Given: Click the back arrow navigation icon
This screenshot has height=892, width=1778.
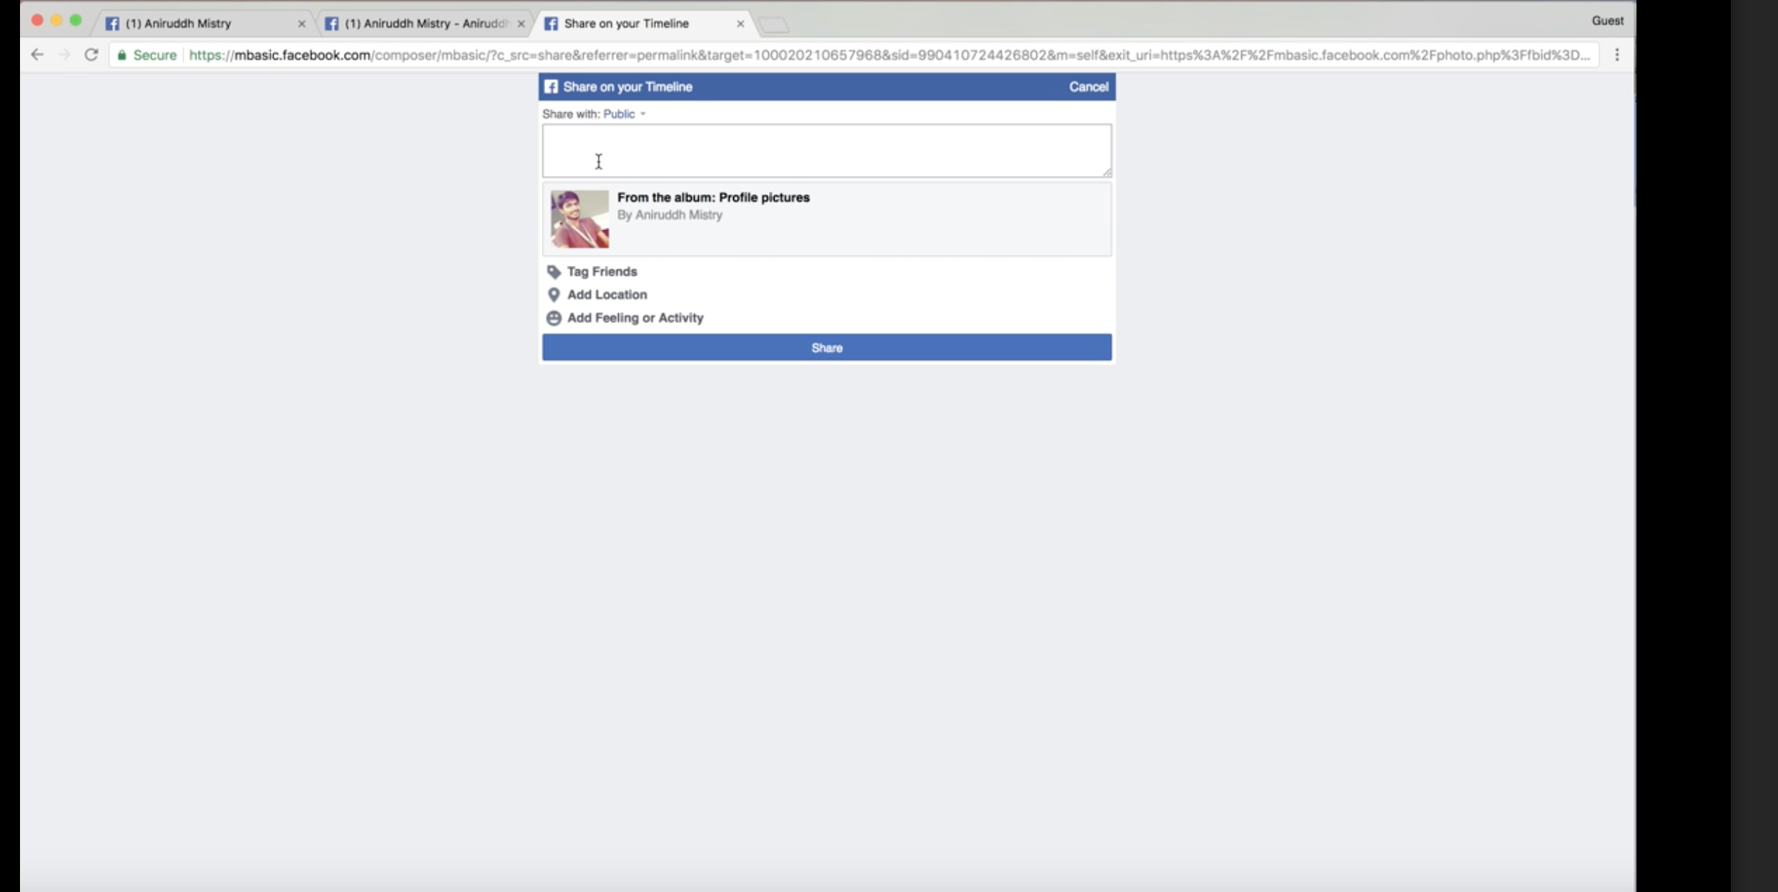Looking at the screenshot, I should (x=38, y=54).
